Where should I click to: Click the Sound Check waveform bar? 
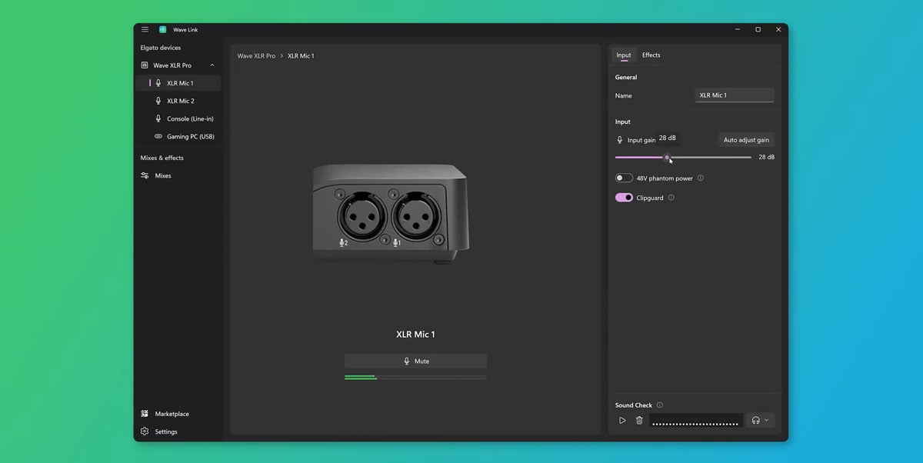coord(696,421)
